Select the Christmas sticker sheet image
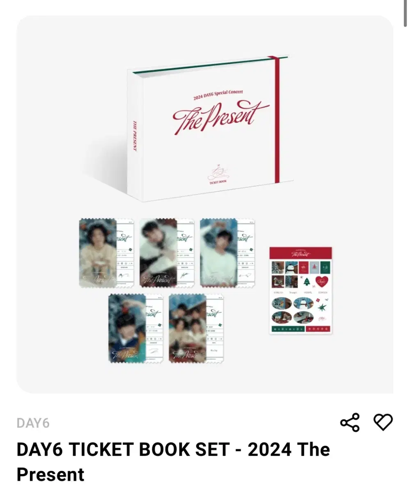 click(300, 290)
